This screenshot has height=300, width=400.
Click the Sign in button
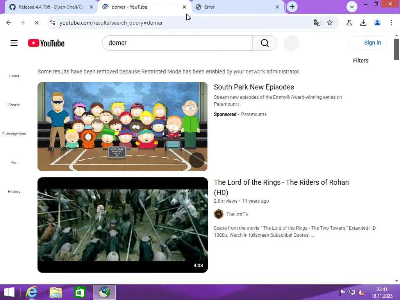pyautogui.click(x=368, y=43)
